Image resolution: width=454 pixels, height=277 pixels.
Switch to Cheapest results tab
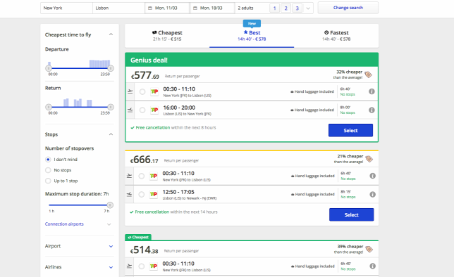point(167,36)
